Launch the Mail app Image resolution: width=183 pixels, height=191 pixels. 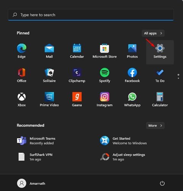click(x=49, y=49)
